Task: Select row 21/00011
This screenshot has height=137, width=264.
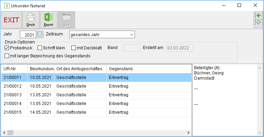Action: (x=96, y=78)
